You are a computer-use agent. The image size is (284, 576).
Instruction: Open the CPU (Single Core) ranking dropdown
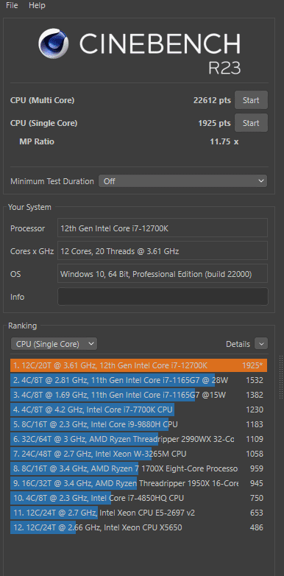pos(54,344)
